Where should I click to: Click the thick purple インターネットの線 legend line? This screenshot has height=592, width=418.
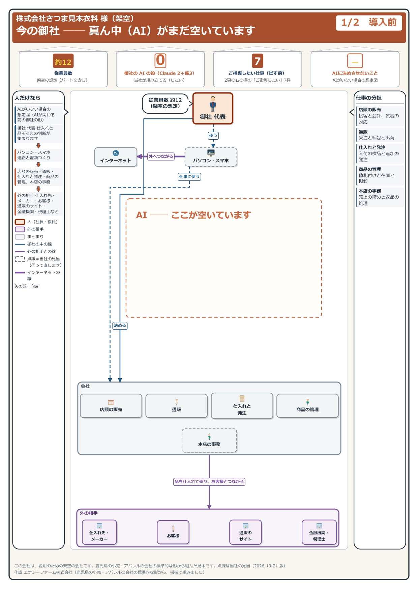click(20, 273)
